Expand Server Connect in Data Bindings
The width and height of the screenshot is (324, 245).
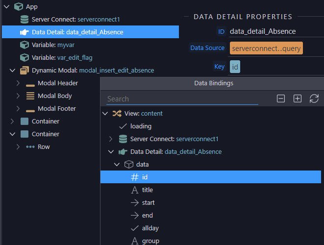tap(111, 139)
